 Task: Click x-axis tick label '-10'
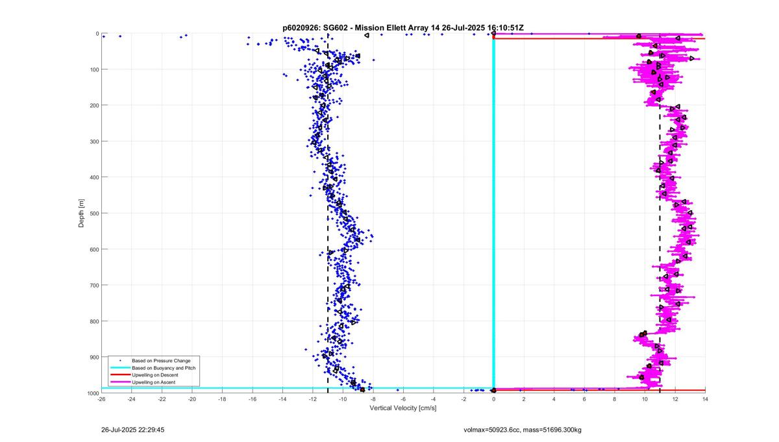point(343,399)
